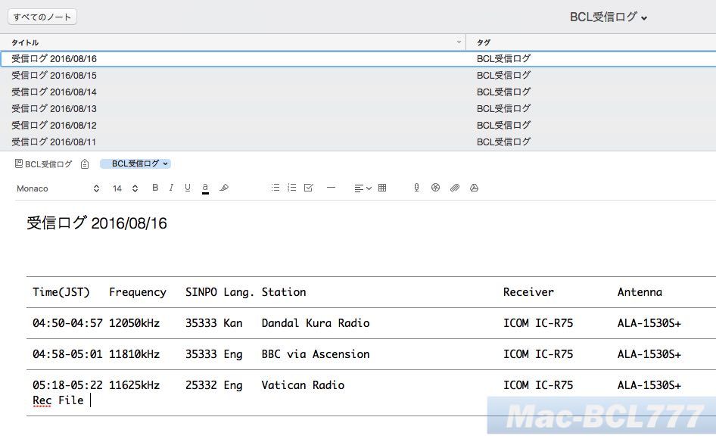Toggle italic formatting
716x442 pixels.
[171, 188]
